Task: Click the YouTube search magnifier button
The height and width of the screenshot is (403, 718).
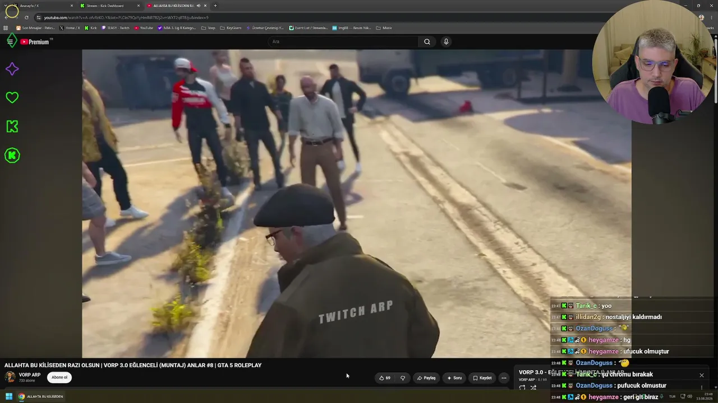Action: pos(427,41)
